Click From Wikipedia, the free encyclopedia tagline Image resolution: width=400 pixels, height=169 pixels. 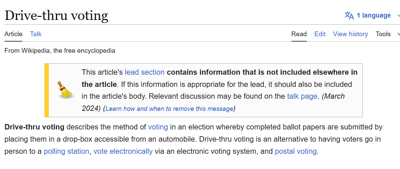click(60, 51)
